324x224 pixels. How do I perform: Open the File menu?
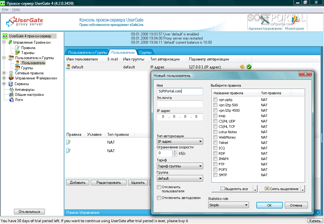(5, 9)
